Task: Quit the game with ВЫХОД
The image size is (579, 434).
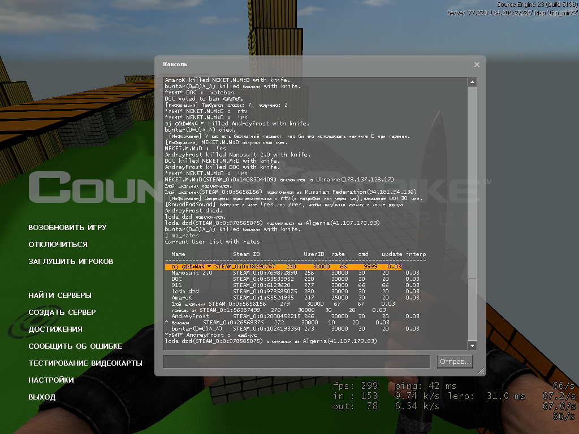Action: [x=42, y=397]
